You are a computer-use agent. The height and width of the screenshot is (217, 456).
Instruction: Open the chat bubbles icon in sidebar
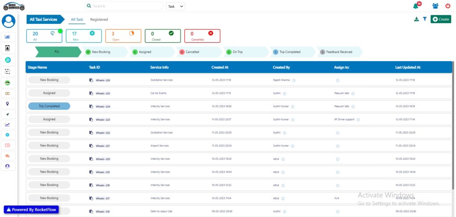pos(8,156)
